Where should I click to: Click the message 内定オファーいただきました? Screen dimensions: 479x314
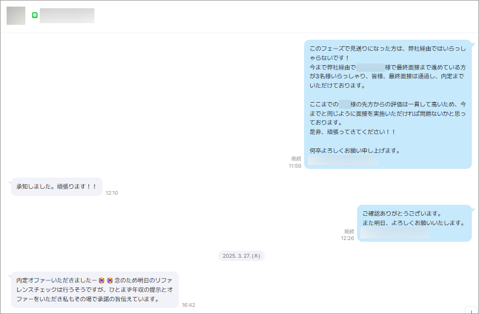click(x=94, y=290)
